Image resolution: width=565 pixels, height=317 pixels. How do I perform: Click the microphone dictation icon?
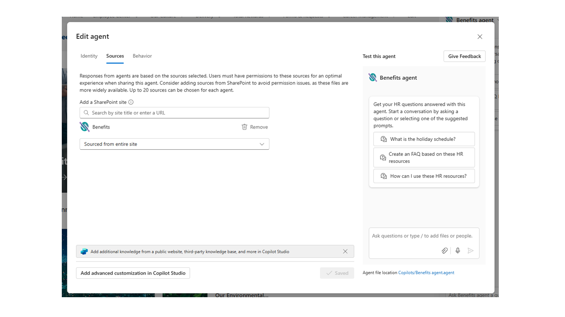(458, 251)
